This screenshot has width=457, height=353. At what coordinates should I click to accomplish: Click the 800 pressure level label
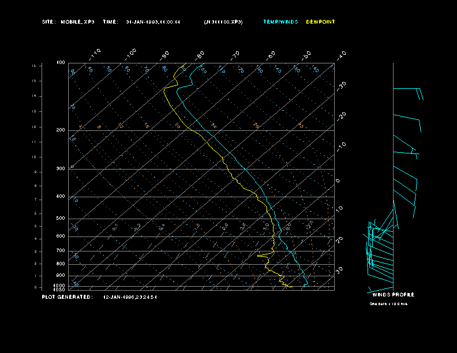[61, 264]
